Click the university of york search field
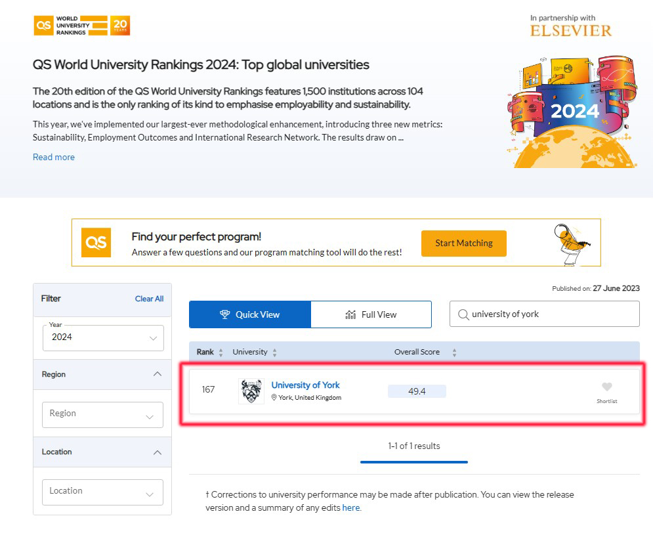This screenshot has width=653, height=558. [544, 314]
